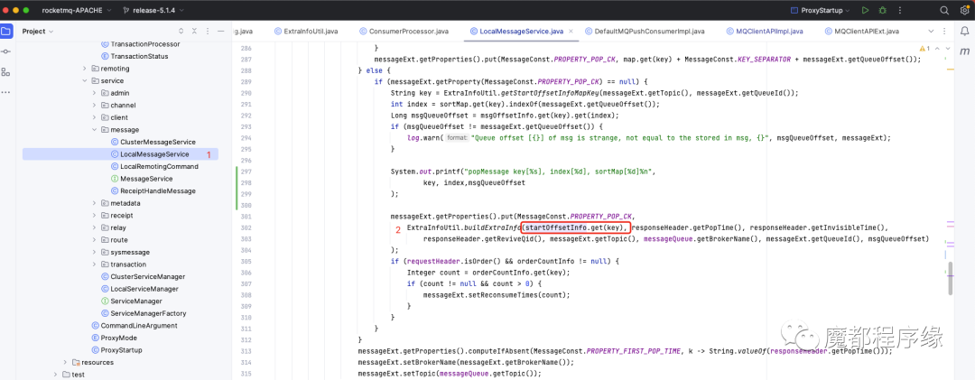This screenshot has height=380, width=975.
Task: Open the Notifications bell
Action: point(964,31)
